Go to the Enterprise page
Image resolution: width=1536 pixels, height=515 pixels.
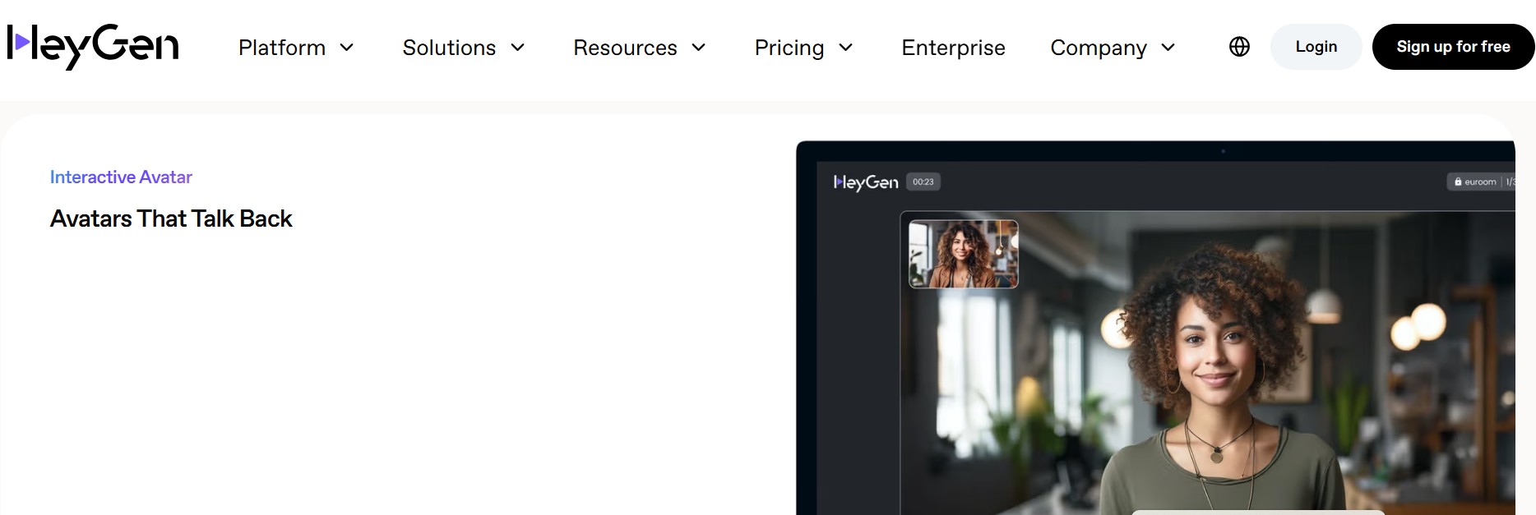953,48
